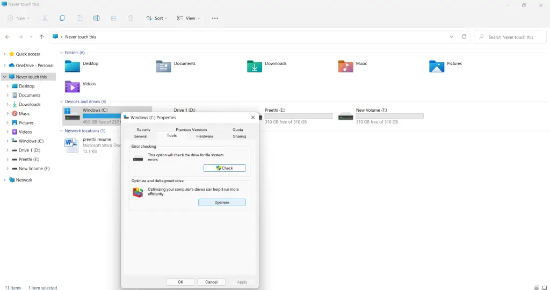Expand OneDrive - Personal tree node
The image size is (550, 290).
(4, 65)
